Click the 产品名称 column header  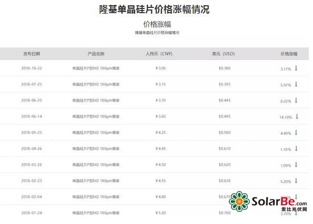point(96,54)
